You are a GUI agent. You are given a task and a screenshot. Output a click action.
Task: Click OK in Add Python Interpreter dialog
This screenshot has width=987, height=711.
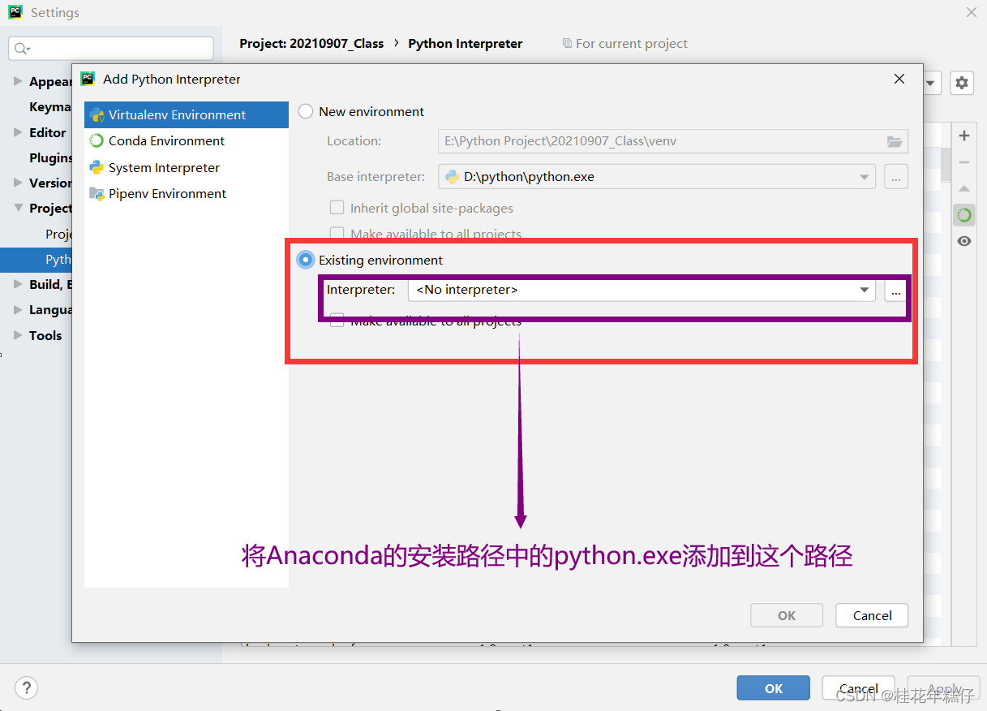click(787, 615)
